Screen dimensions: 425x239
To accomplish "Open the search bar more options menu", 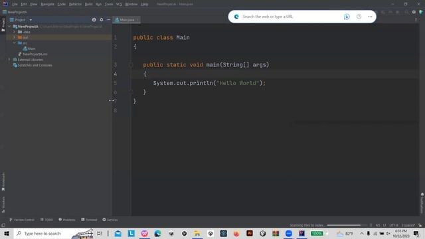I will tap(370, 17).
